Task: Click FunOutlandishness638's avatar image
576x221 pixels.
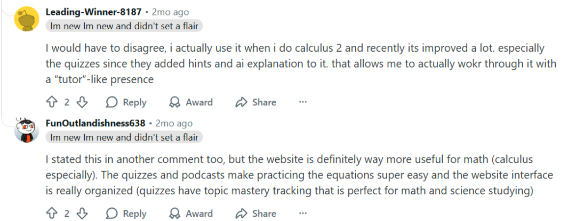Action: tap(26, 130)
